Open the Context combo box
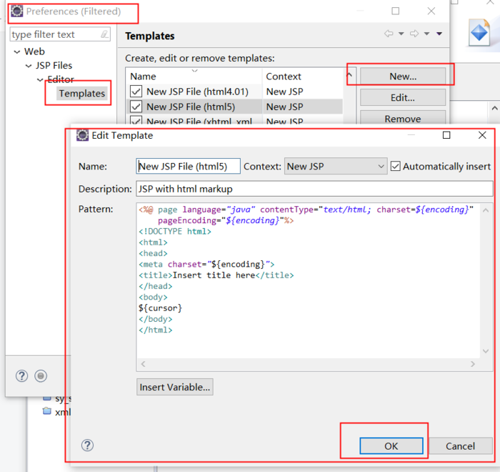Image resolution: width=500 pixels, height=472 pixels. click(x=336, y=166)
